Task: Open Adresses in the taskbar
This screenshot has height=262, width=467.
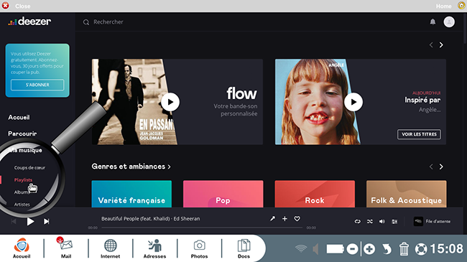Action: tap(154, 248)
